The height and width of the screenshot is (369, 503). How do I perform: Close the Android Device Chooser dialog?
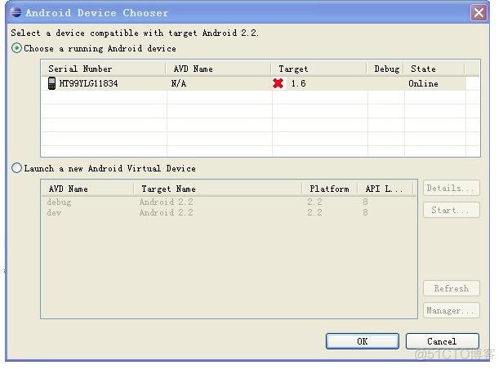(x=479, y=13)
